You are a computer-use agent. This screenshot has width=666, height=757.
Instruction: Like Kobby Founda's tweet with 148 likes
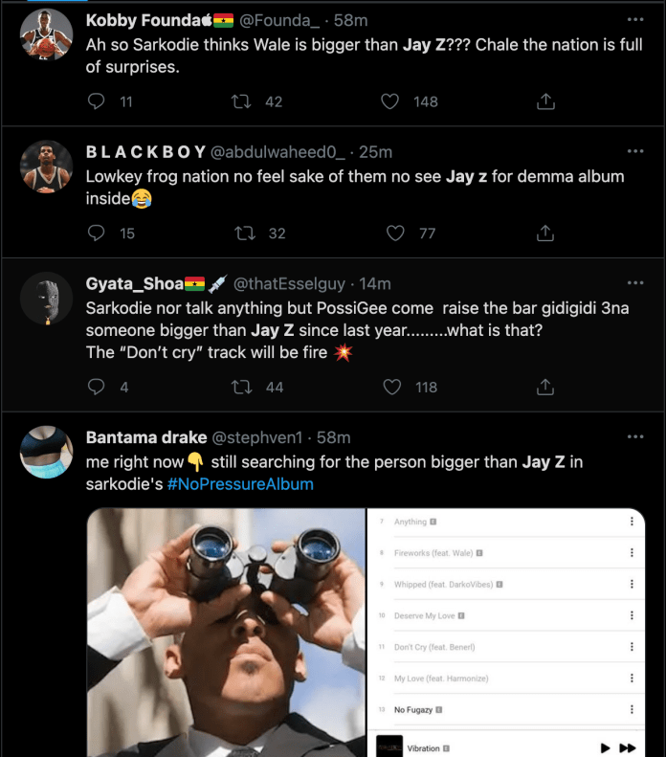point(390,101)
